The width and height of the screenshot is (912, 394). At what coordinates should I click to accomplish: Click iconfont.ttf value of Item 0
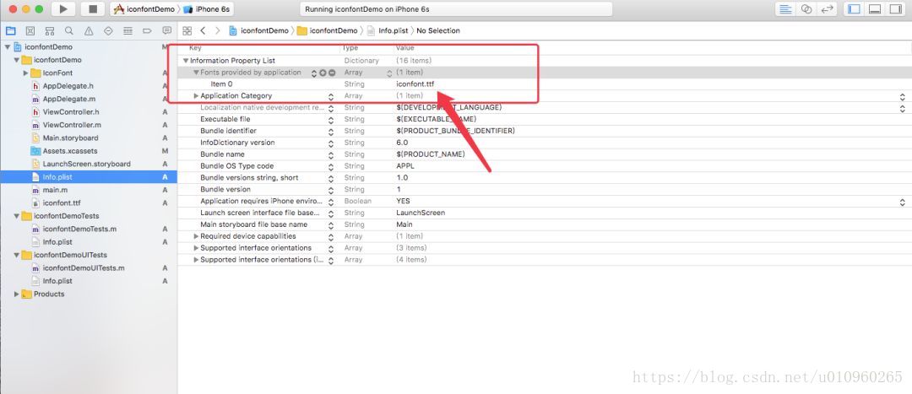click(415, 84)
